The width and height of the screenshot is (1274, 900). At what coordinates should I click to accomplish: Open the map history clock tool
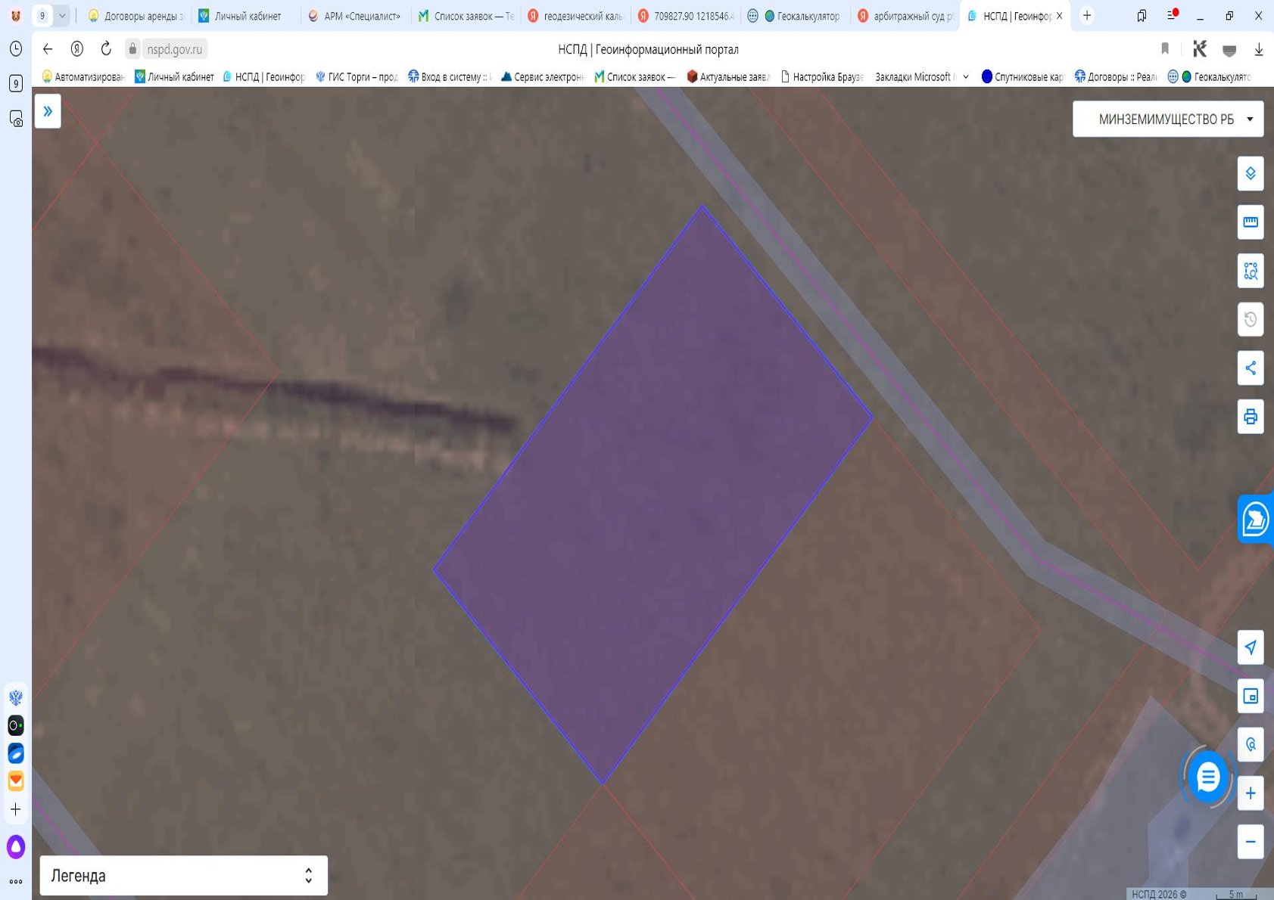coord(1251,319)
